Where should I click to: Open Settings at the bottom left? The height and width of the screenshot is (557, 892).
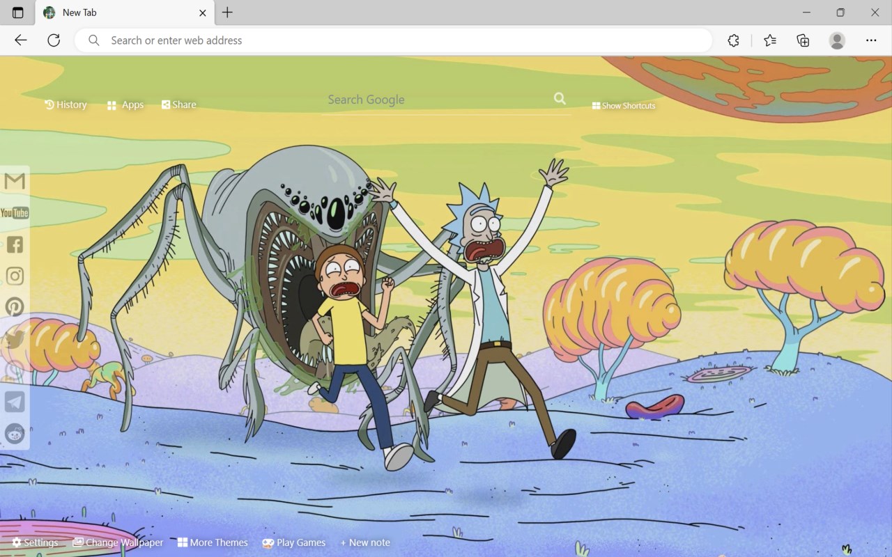[35, 542]
